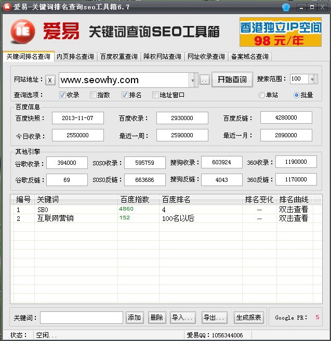Click the 空闲... status text
Viewport: 331px width, 341px height.
(x=47, y=335)
